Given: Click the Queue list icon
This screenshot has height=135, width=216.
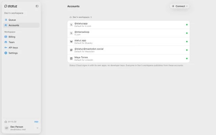Looking at the screenshot, I should [x=6, y=20].
